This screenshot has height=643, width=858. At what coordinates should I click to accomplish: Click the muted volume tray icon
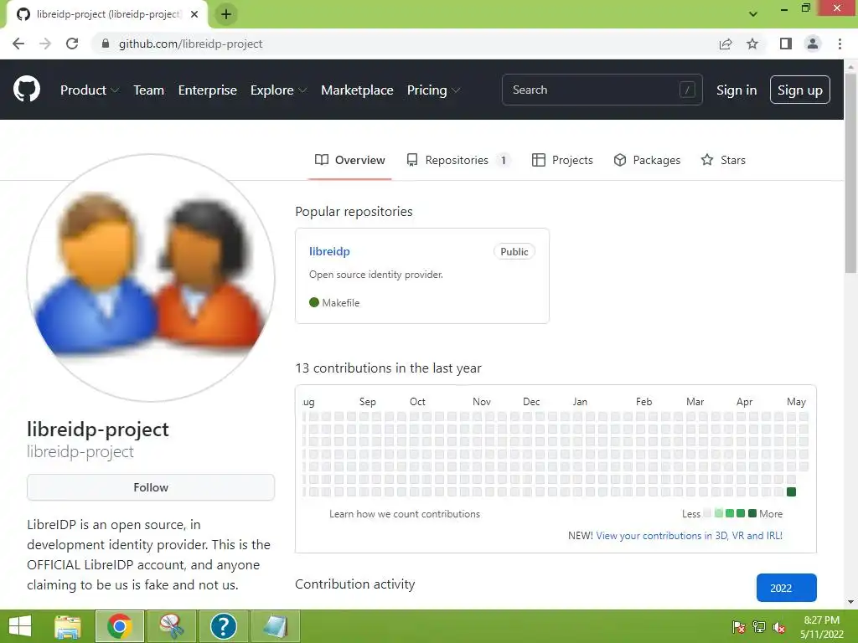[779, 627]
